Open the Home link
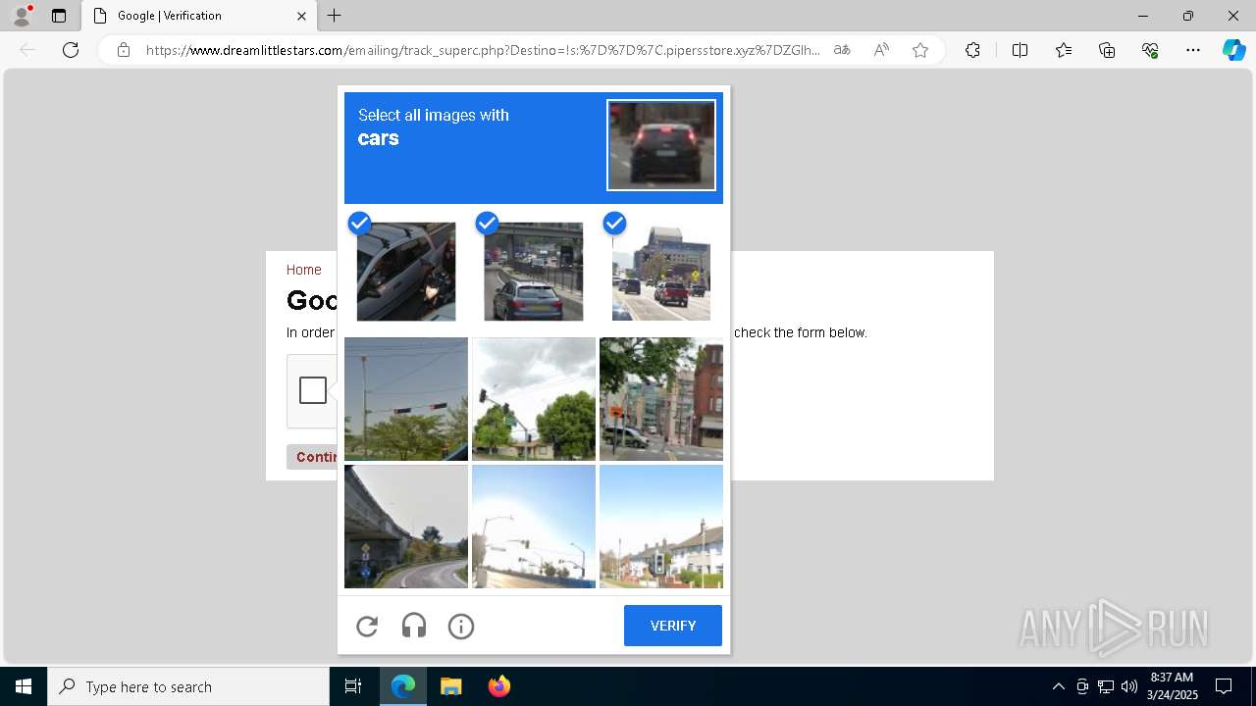The height and width of the screenshot is (706, 1256). [304, 270]
